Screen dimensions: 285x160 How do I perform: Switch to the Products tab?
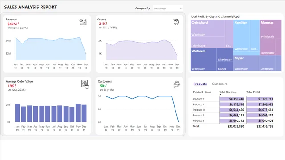coord(200,84)
